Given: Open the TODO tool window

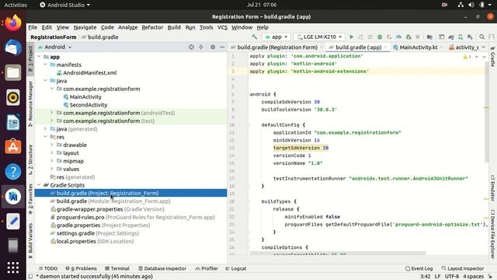Looking at the screenshot, I should 48,268.
